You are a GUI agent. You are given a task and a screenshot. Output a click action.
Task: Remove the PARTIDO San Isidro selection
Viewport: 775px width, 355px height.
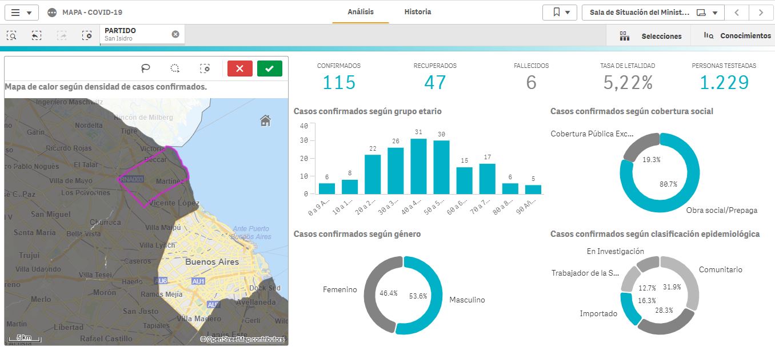coord(175,34)
